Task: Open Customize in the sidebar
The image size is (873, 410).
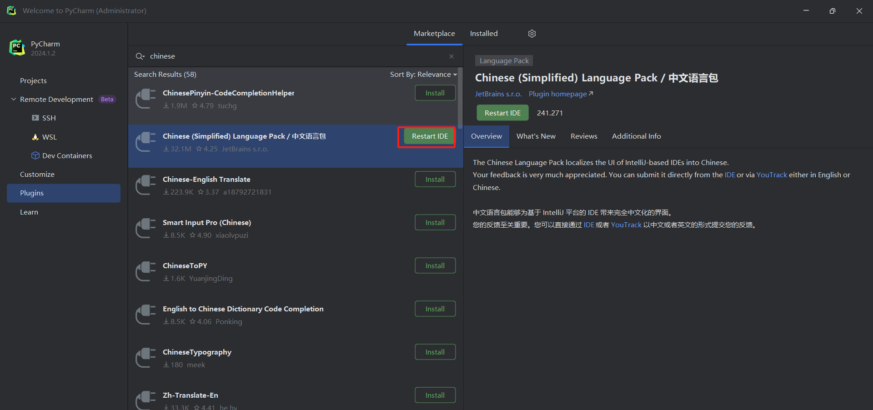Action: [x=37, y=174]
